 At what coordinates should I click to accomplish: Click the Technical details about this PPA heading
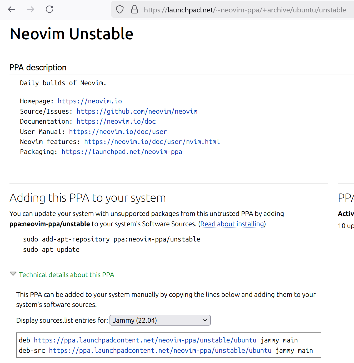66,275
